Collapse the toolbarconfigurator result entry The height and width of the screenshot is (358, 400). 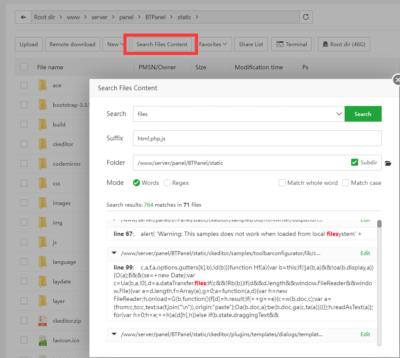(114, 253)
